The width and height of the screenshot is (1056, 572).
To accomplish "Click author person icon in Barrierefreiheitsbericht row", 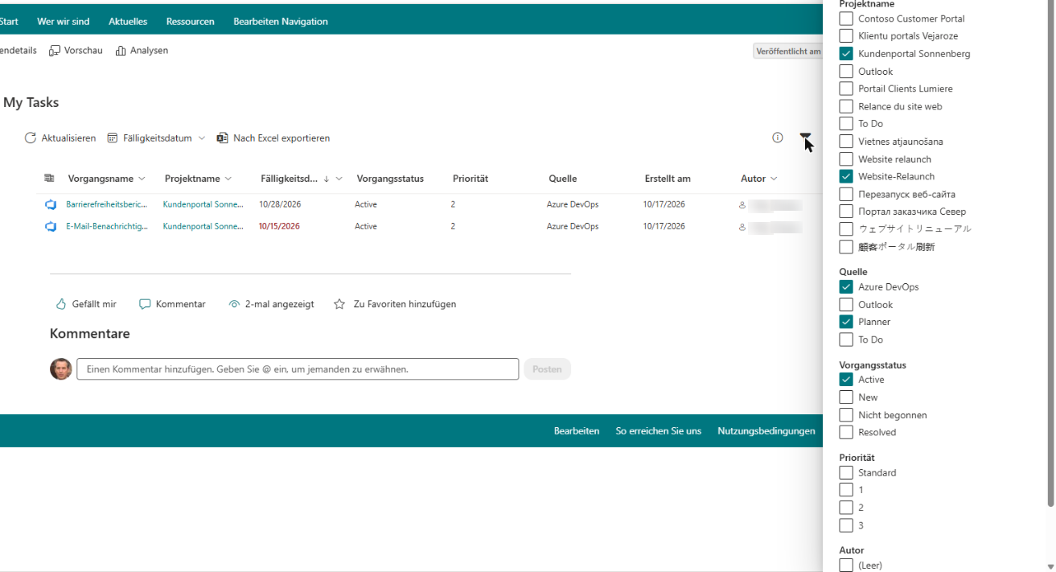I will coord(742,204).
